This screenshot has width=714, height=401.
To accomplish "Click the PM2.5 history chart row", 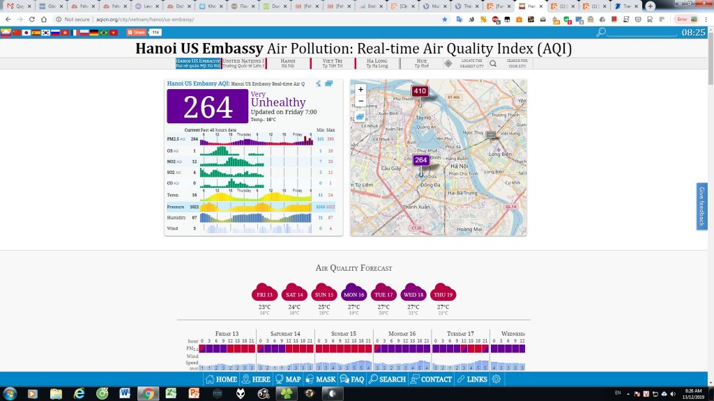I will (x=251, y=139).
